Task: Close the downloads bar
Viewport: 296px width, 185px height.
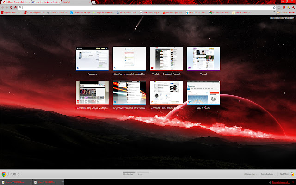Action: (x=294, y=182)
